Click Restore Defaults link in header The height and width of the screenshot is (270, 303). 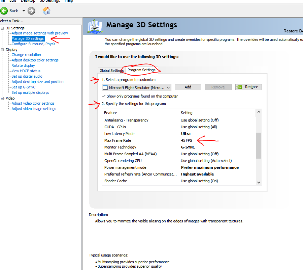(293, 31)
